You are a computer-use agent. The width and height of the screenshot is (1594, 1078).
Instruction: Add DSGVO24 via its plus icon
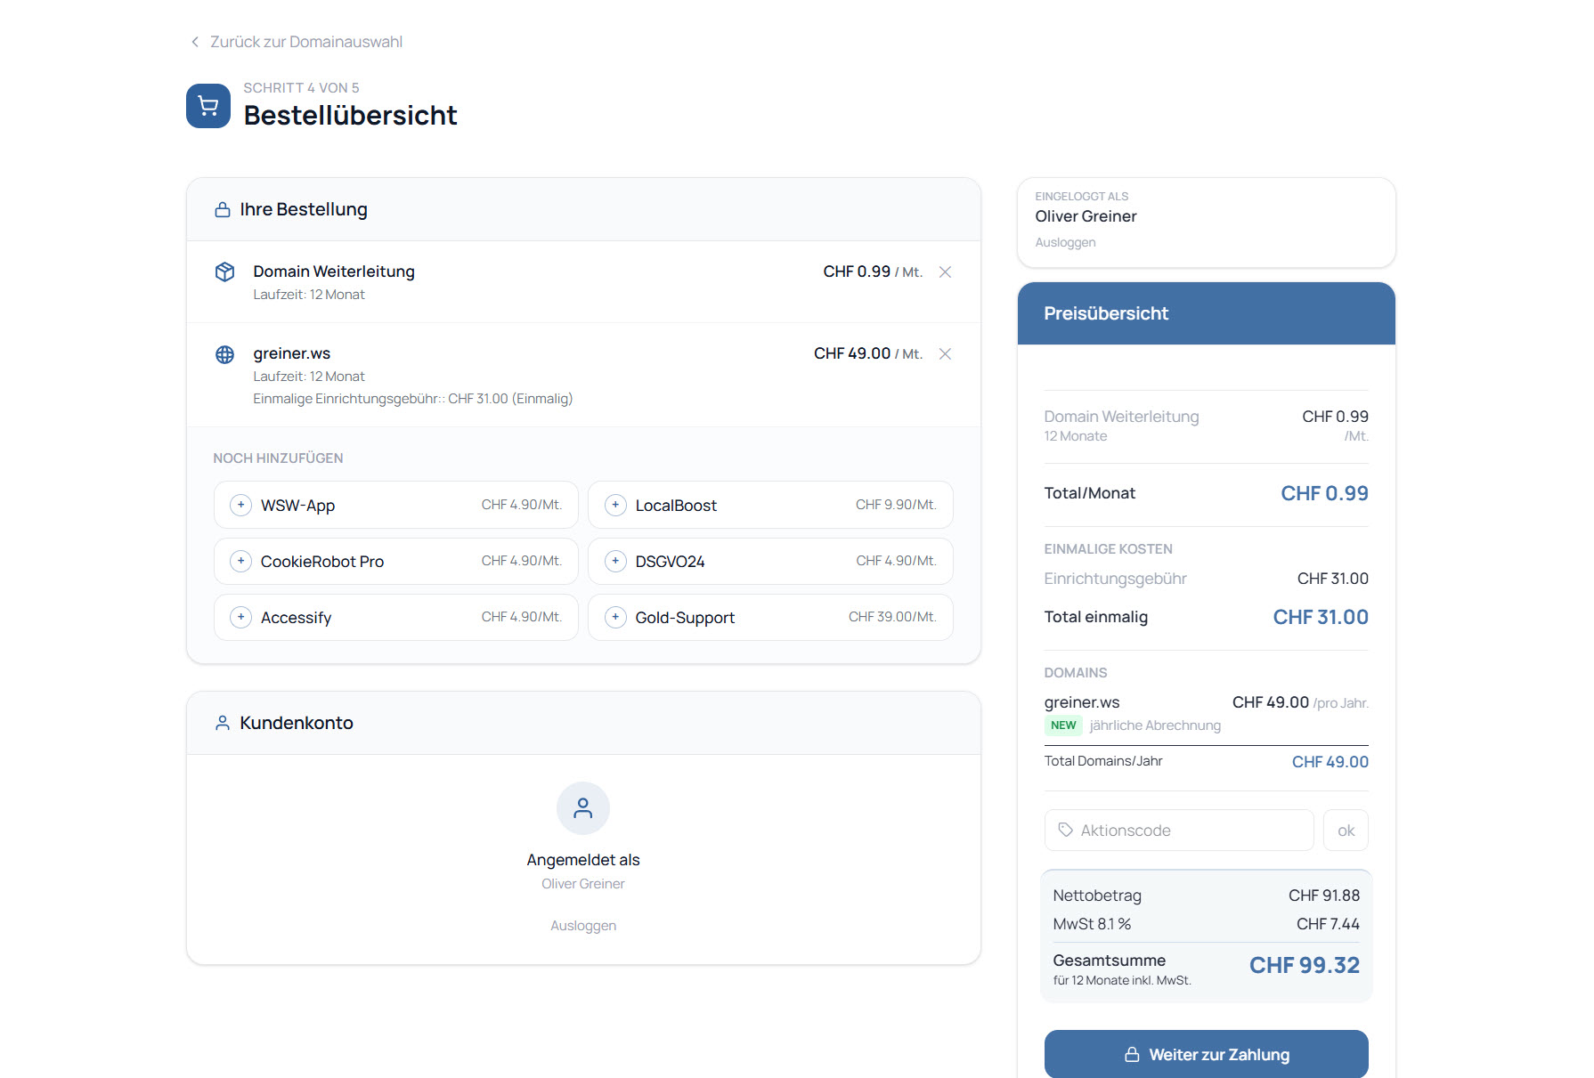[615, 562]
